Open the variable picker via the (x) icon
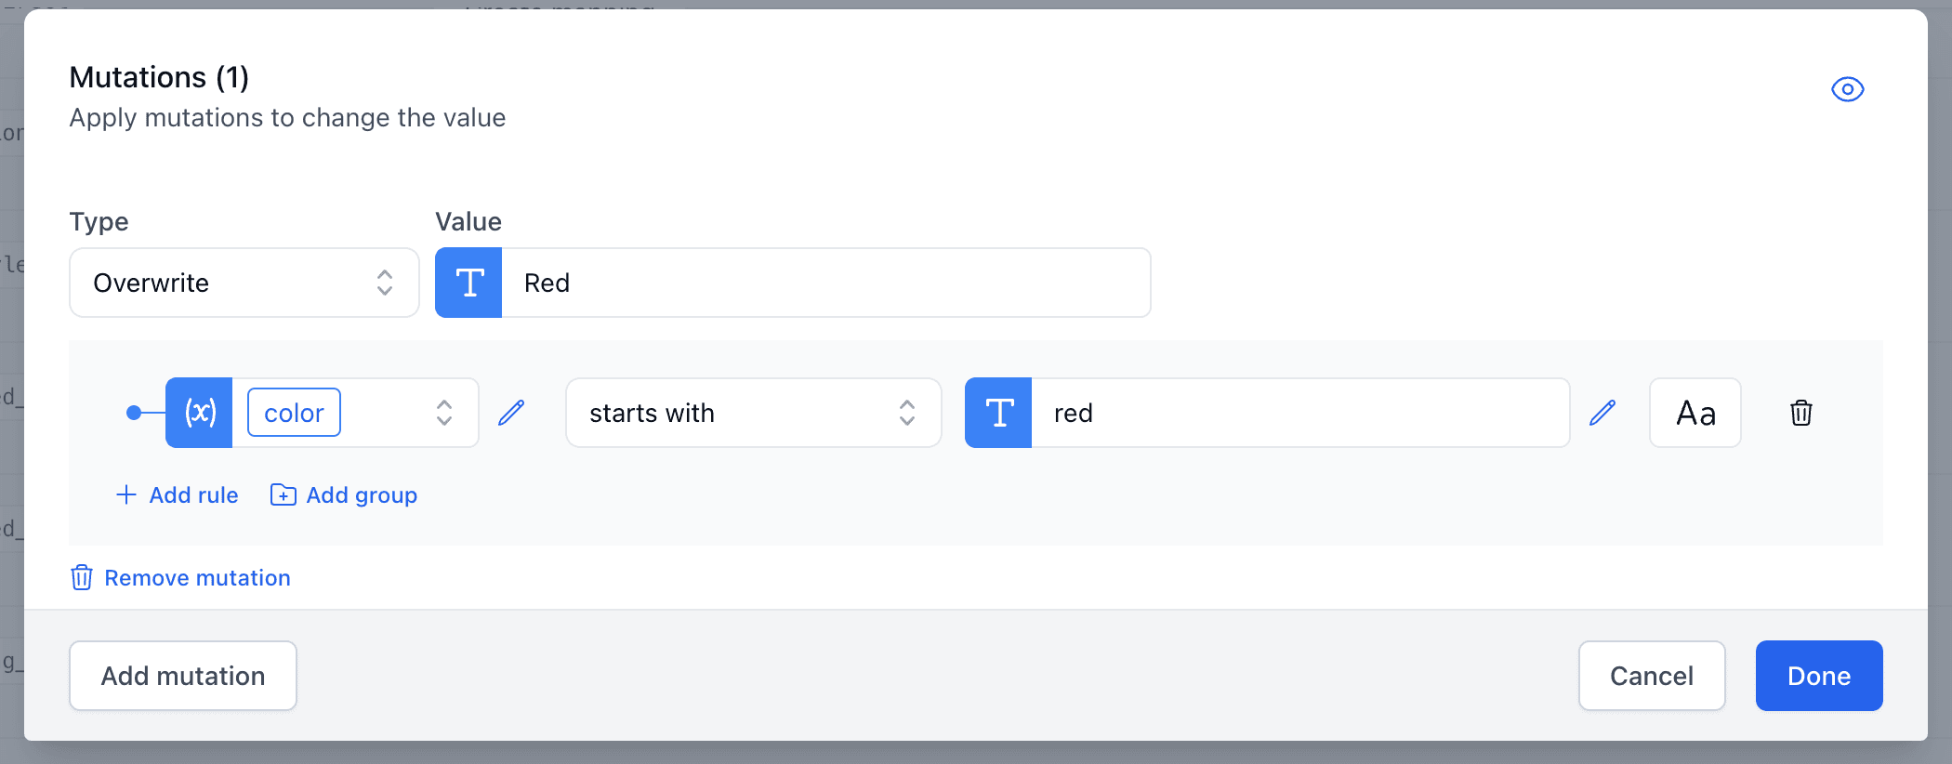1952x764 pixels. [x=198, y=413]
